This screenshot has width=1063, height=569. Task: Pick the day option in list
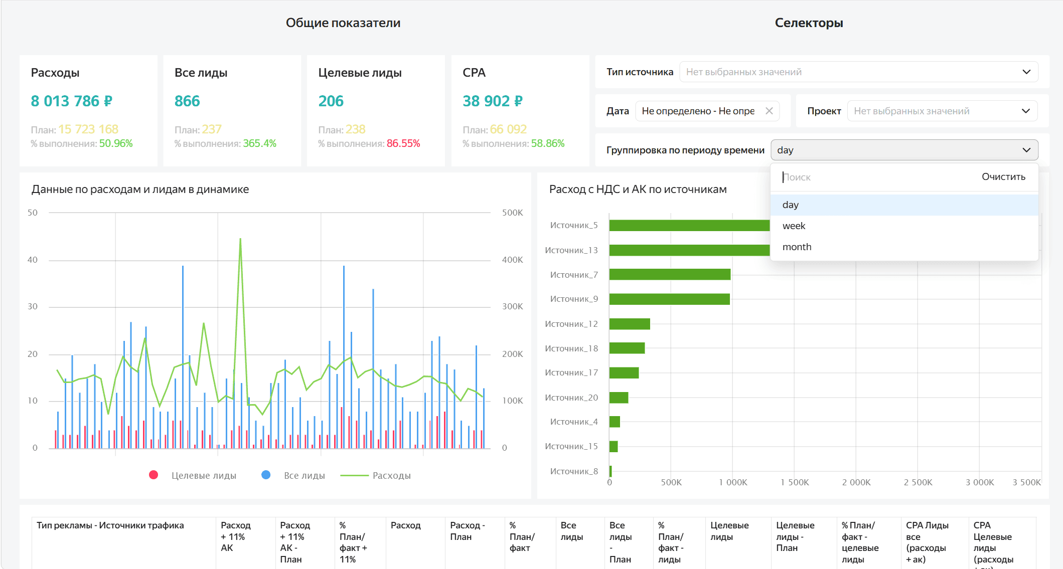tap(791, 205)
